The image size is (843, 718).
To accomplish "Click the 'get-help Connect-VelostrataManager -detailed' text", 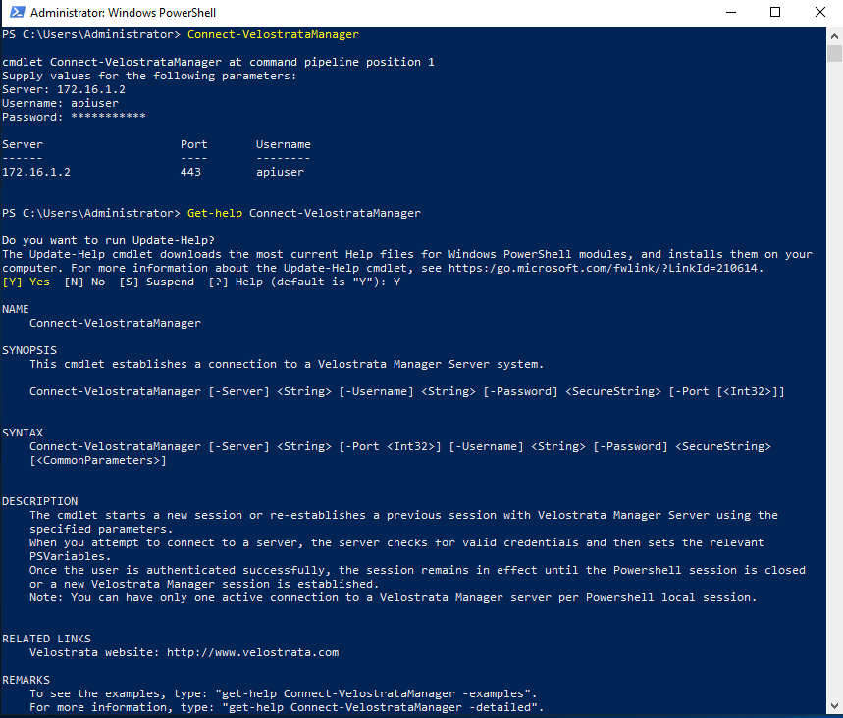I will click(x=379, y=707).
